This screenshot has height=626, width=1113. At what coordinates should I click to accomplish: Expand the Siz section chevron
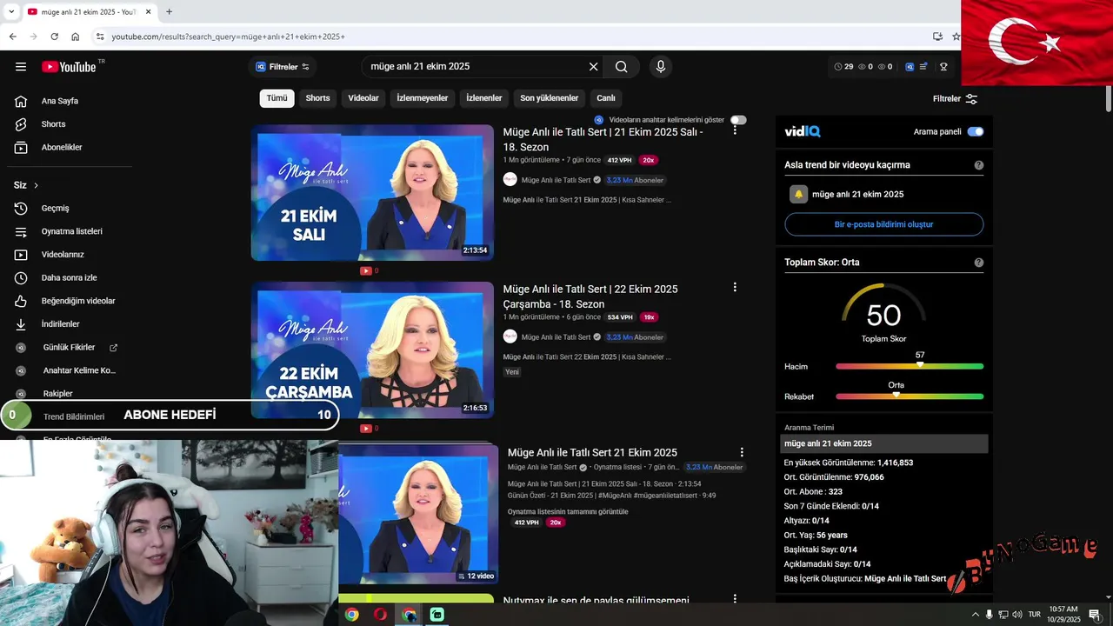coord(36,185)
